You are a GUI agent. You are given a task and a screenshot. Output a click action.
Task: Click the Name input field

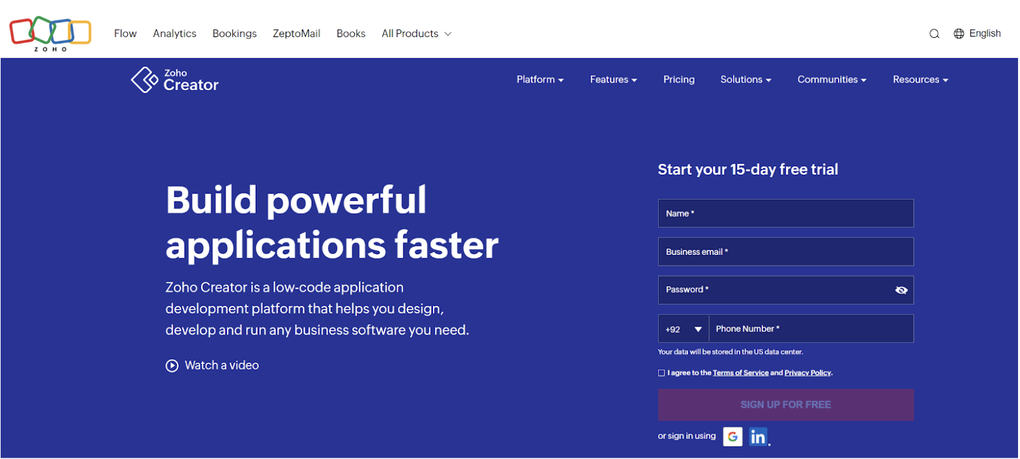(x=786, y=213)
